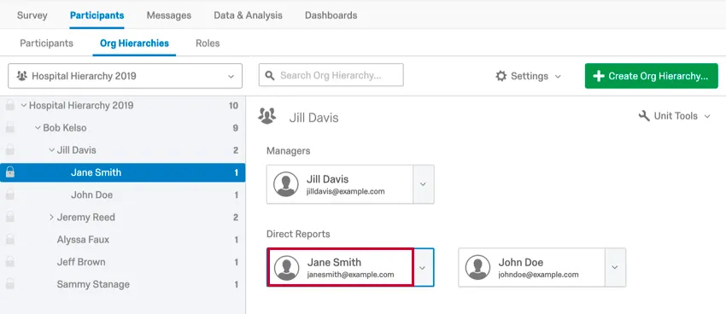Click the people icon in hierarchy selector
The image size is (726, 314).
click(21, 76)
